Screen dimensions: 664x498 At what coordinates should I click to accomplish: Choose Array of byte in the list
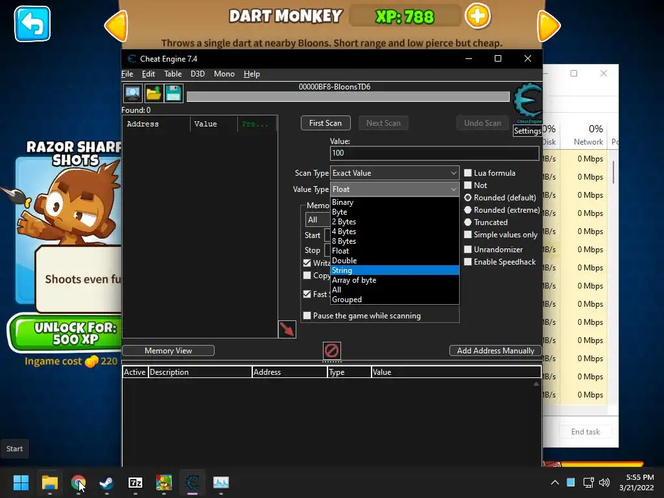(x=395, y=280)
